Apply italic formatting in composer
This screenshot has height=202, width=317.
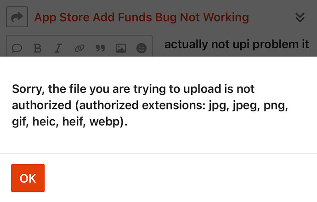[58, 48]
